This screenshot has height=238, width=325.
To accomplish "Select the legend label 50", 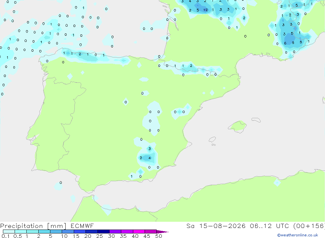I will pyautogui.click(x=159, y=236).
